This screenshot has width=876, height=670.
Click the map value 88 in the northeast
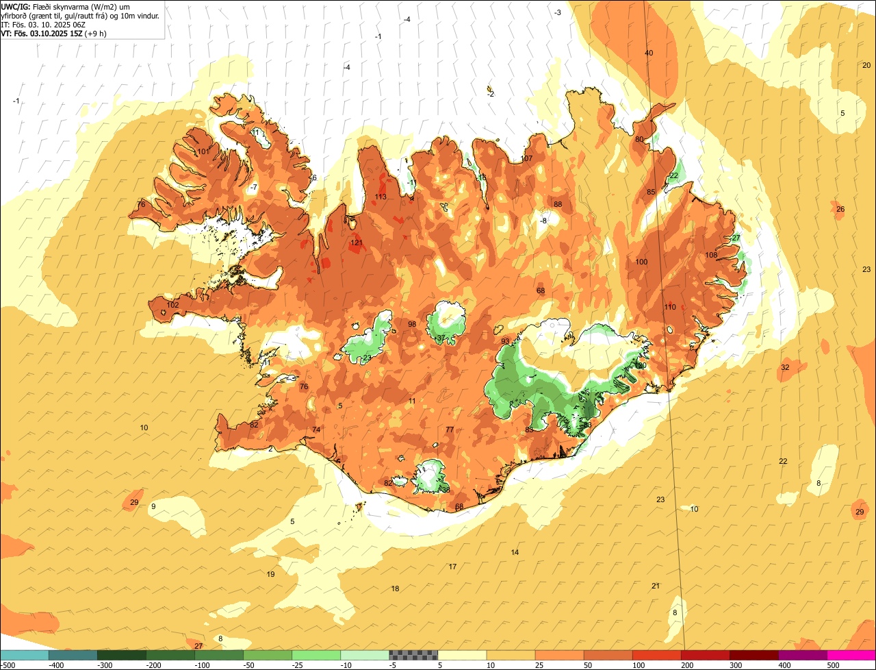click(558, 204)
